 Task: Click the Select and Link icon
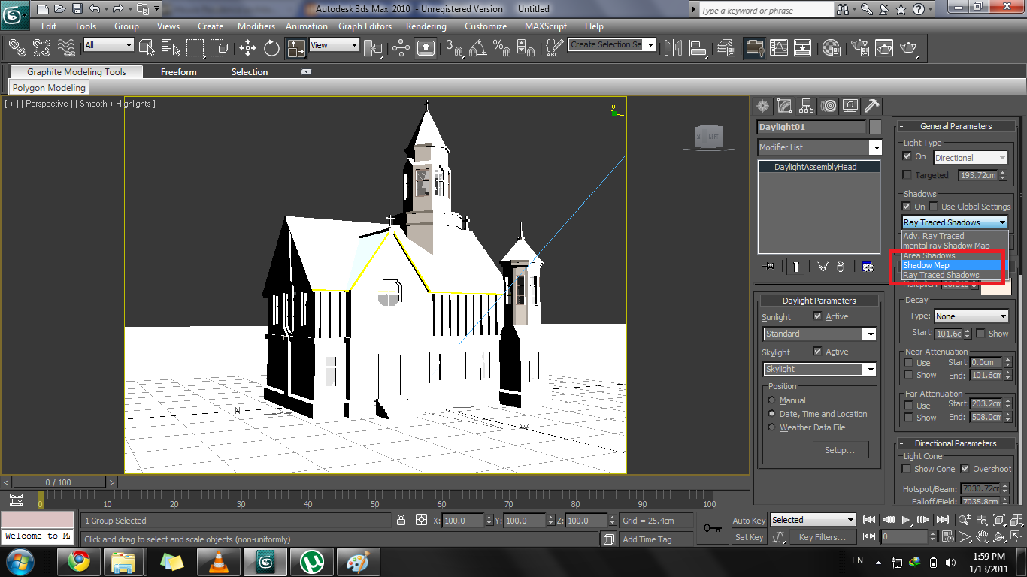17,48
